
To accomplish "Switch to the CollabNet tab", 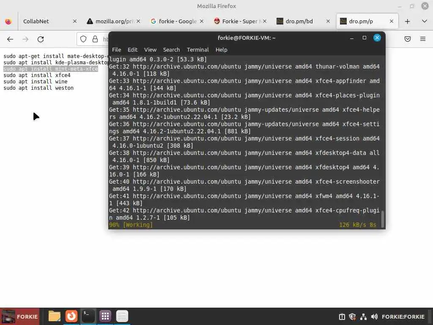I will (49, 21).
